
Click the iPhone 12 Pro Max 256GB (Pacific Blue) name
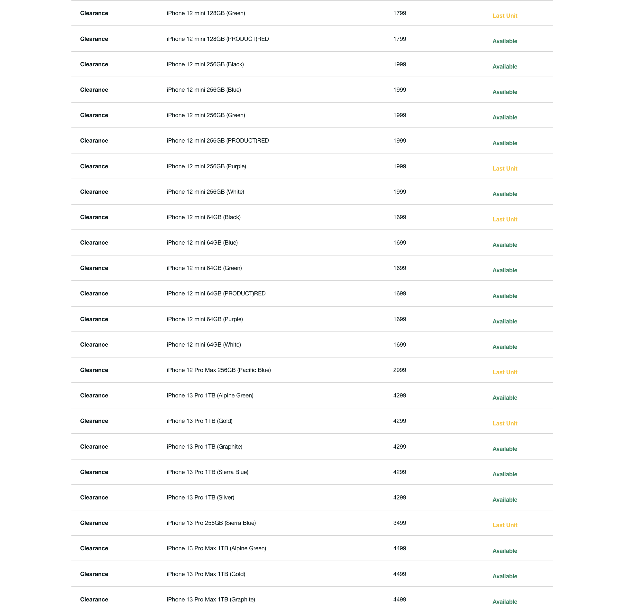(x=218, y=370)
